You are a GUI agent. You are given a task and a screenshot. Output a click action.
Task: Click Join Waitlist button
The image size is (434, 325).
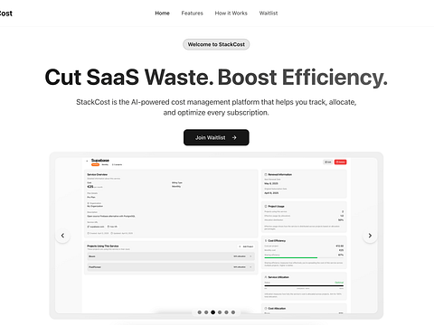[x=216, y=137]
